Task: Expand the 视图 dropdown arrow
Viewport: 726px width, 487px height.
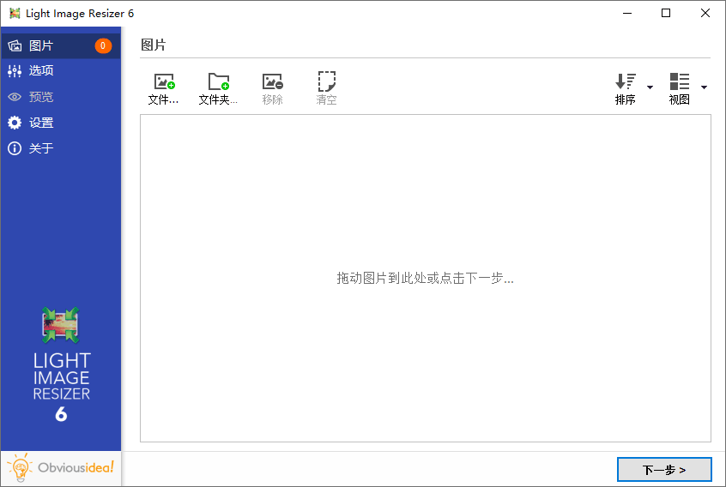Action: (704, 87)
